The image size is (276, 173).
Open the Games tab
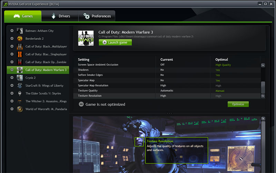click(x=23, y=16)
